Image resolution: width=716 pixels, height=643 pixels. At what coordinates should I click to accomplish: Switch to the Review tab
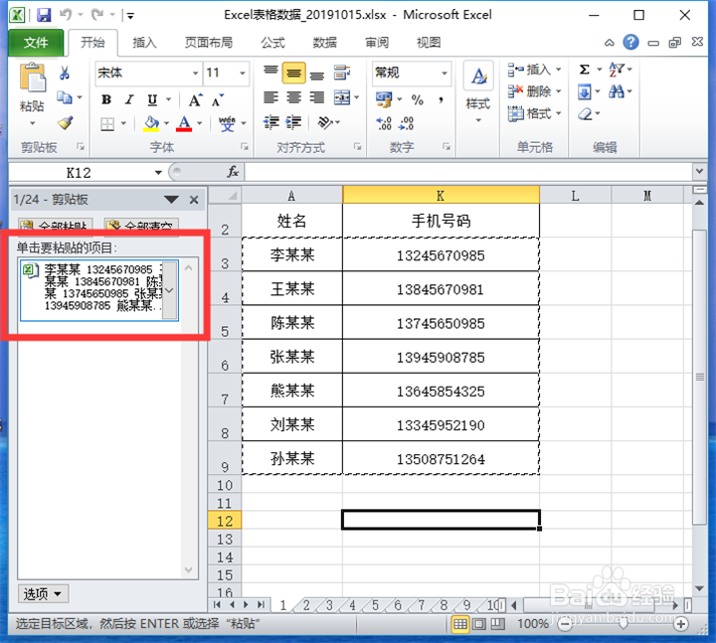pos(377,43)
